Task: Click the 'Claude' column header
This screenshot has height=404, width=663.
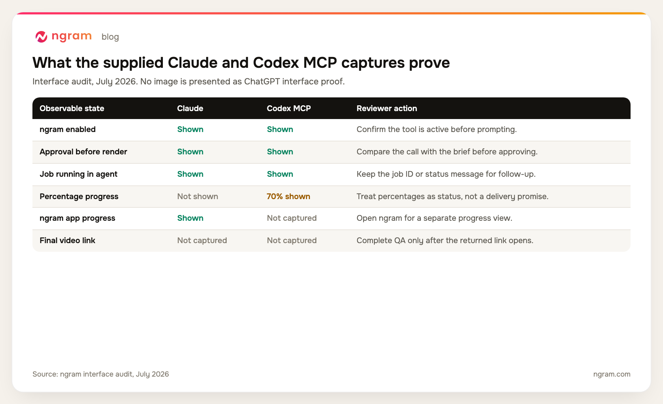Action: 190,108
